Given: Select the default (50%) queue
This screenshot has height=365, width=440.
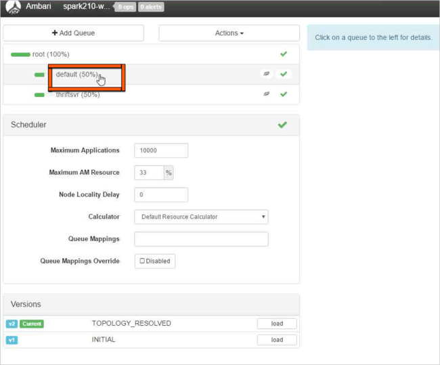Looking at the screenshot, I should click(77, 74).
